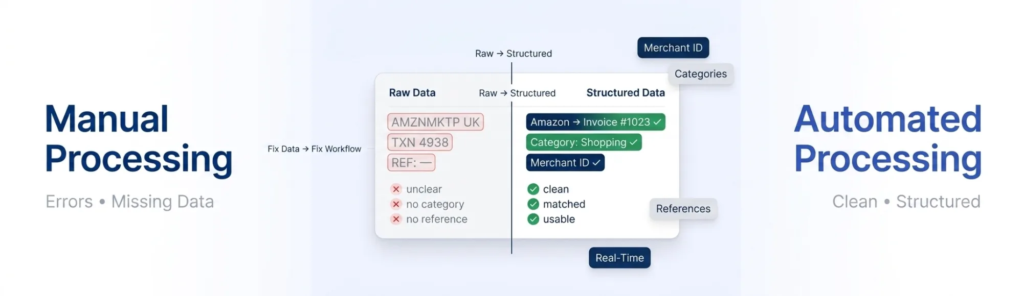This screenshot has width=1023, height=296.
Task: Click the Automated Processing heading
Action: pyautogui.click(x=887, y=139)
